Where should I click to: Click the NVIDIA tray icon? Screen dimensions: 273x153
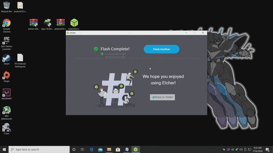[232, 149]
